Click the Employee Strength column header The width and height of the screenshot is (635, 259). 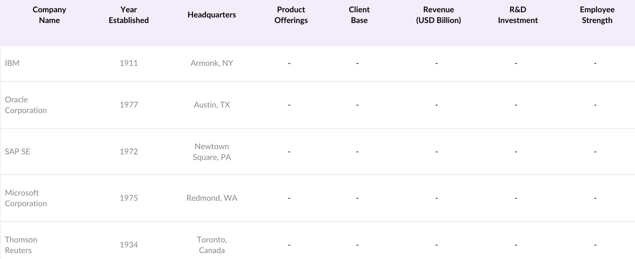coord(597,15)
